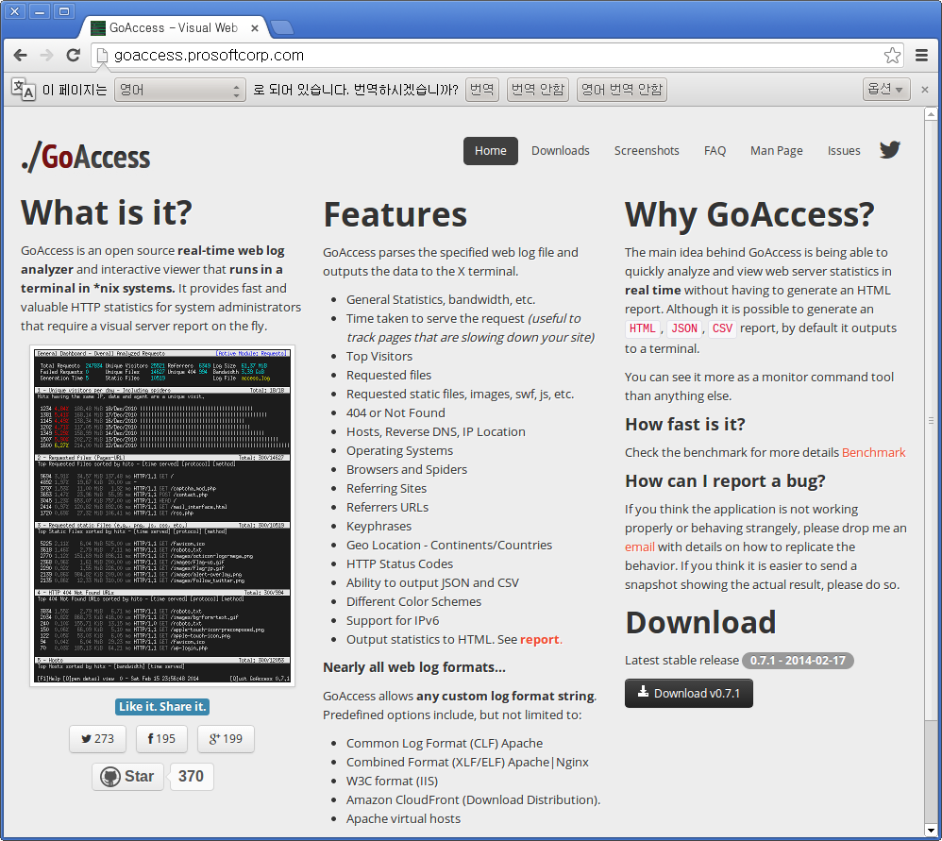Click the vertical scrollbar thumb

pyautogui.click(x=931, y=421)
